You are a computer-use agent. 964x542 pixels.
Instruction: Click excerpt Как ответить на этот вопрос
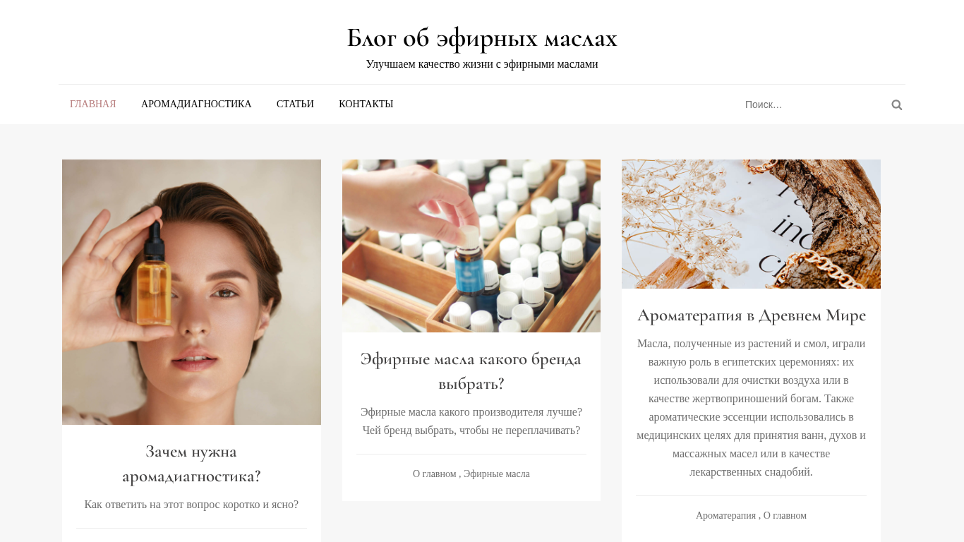coord(191,505)
